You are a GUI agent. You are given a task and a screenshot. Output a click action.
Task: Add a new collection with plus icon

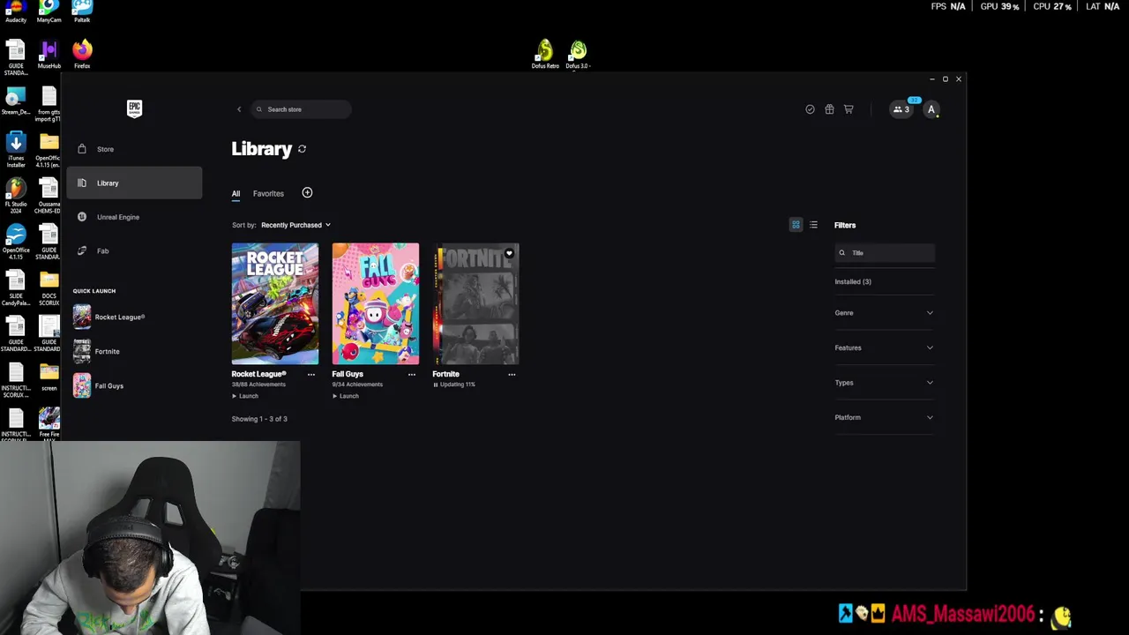pyautogui.click(x=307, y=192)
